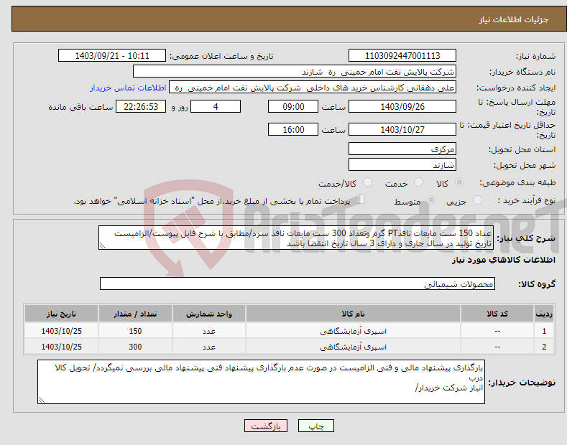Click the date 1403/10/25 in row 1
Image resolution: width=567 pixels, height=445 pixels.
(61, 331)
